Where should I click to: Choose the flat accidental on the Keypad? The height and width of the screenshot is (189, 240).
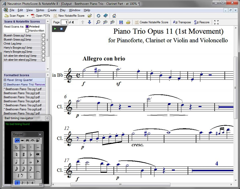[x=31, y=154]
